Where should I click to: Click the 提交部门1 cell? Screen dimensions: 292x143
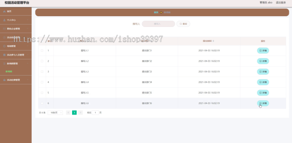point(147,51)
